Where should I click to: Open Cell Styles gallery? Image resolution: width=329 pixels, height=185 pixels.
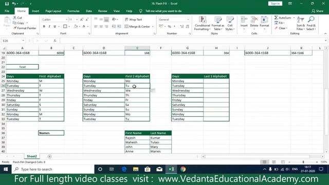pos(230,23)
